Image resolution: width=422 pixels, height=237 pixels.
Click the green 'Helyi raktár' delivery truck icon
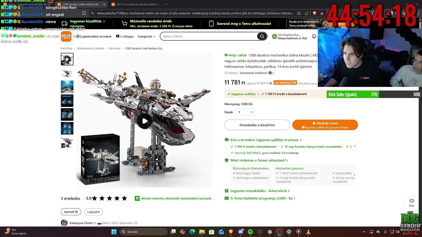tap(226, 55)
